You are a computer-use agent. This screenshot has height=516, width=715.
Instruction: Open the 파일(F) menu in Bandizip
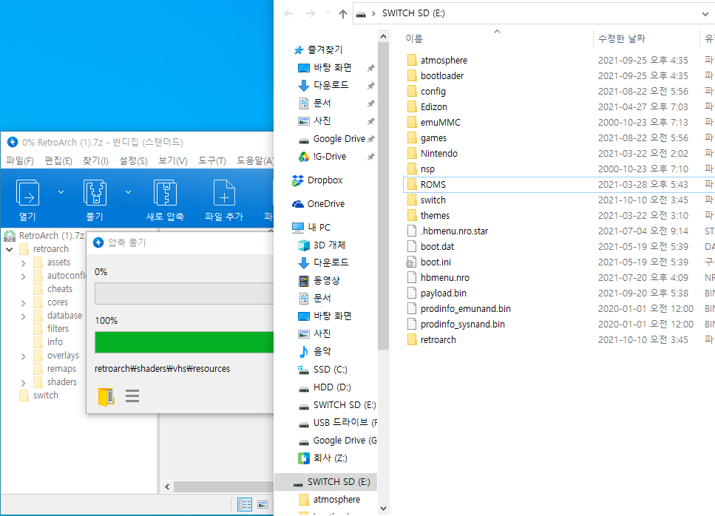(20, 161)
